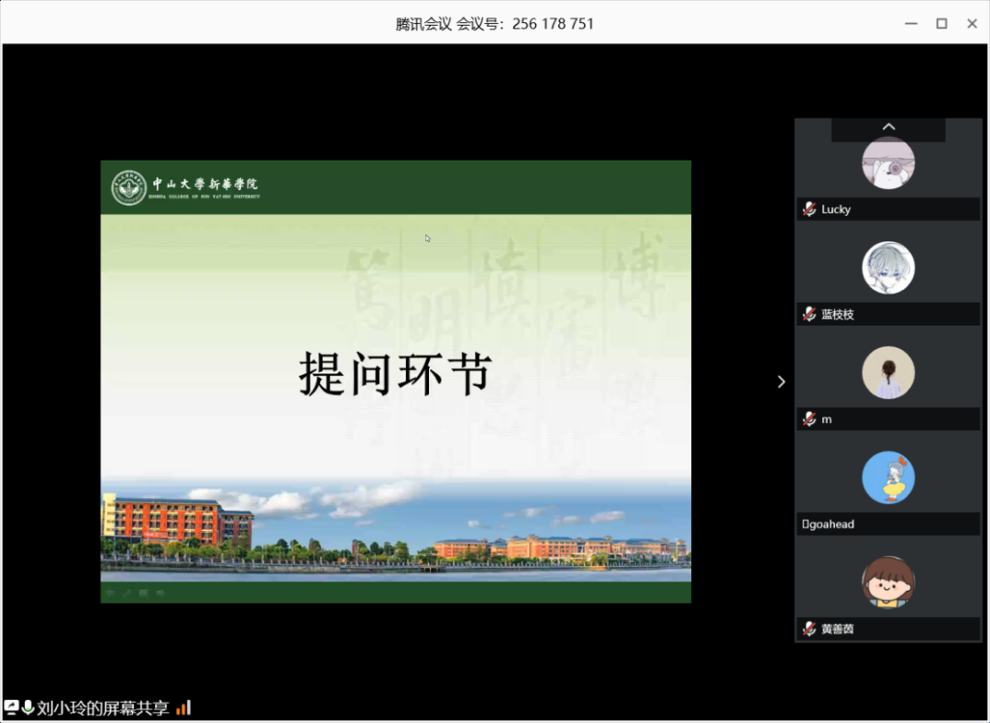The width and height of the screenshot is (990, 723).
Task: Click the 提问环节 heading on shared slide
Action: tap(395, 373)
